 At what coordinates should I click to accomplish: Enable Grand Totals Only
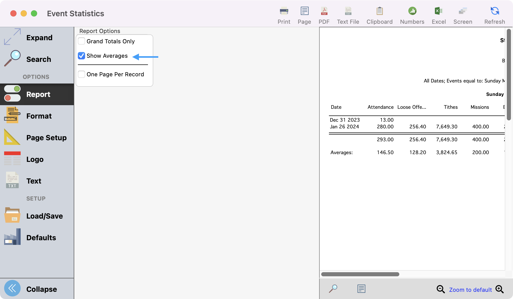(81, 41)
